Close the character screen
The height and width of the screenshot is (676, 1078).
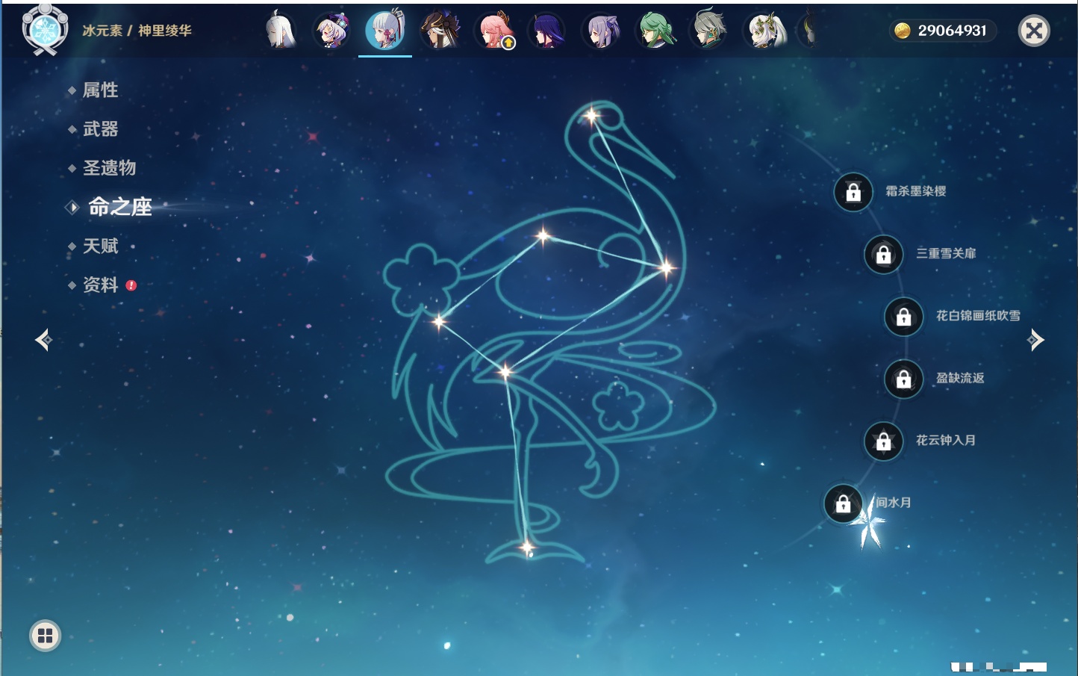point(1035,31)
